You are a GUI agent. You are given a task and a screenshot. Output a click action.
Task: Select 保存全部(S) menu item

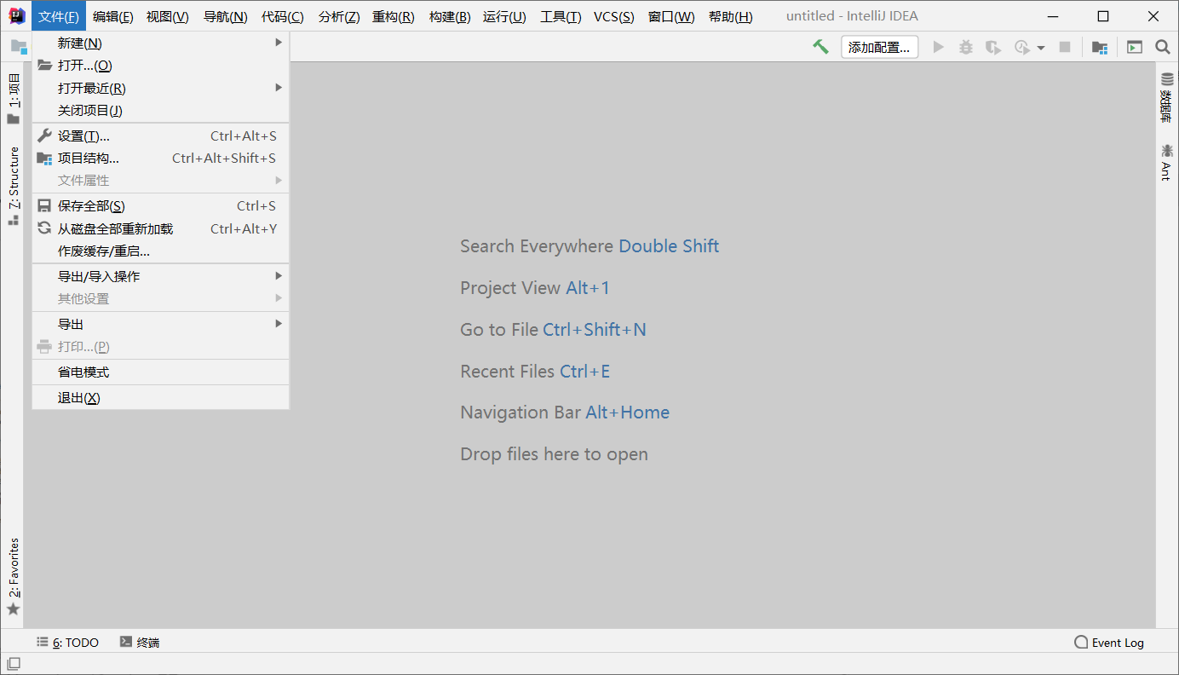point(161,205)
